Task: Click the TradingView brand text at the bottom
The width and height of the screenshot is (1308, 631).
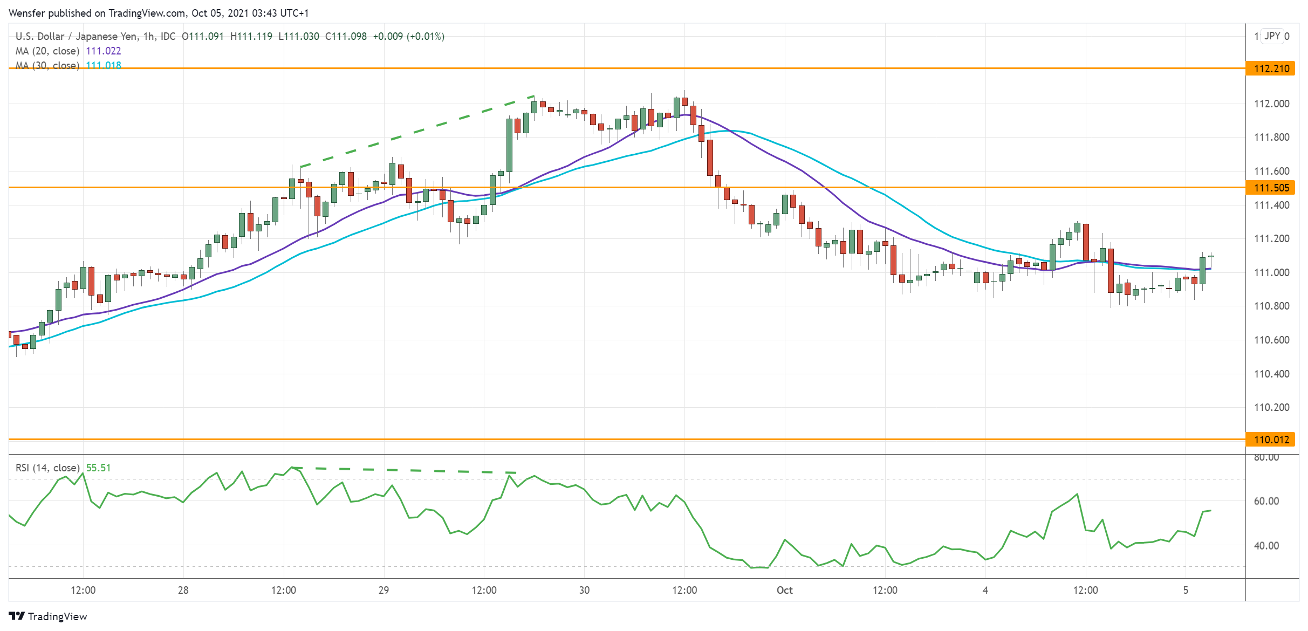Action: tap(57, 616)
